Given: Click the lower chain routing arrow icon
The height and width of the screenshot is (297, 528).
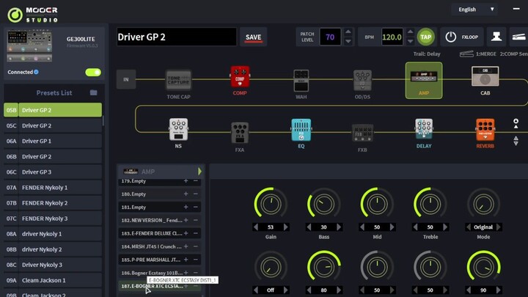Looking at the screenshot, I should tap(516, 141).
